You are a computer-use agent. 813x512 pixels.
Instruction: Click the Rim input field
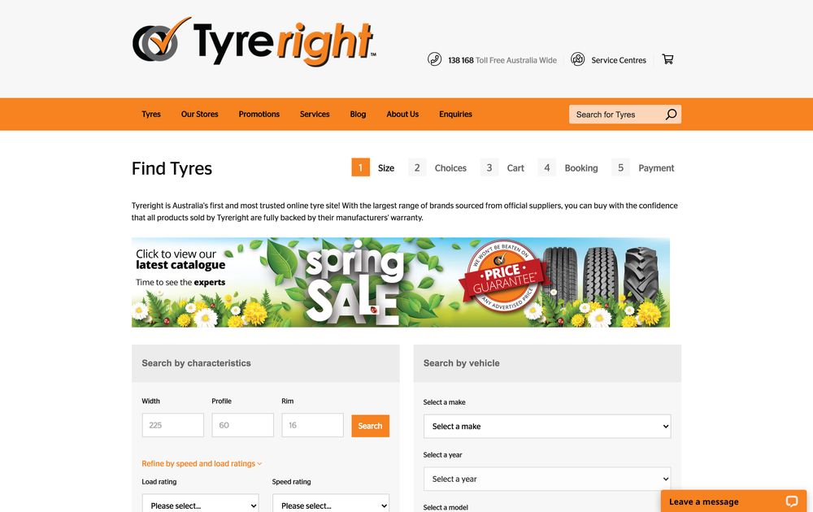[313, 425]
